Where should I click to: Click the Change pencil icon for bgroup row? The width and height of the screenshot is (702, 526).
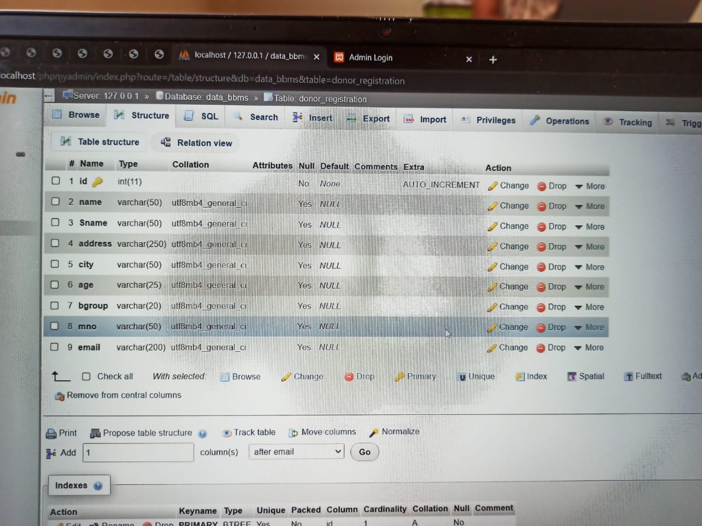[492, 307]
